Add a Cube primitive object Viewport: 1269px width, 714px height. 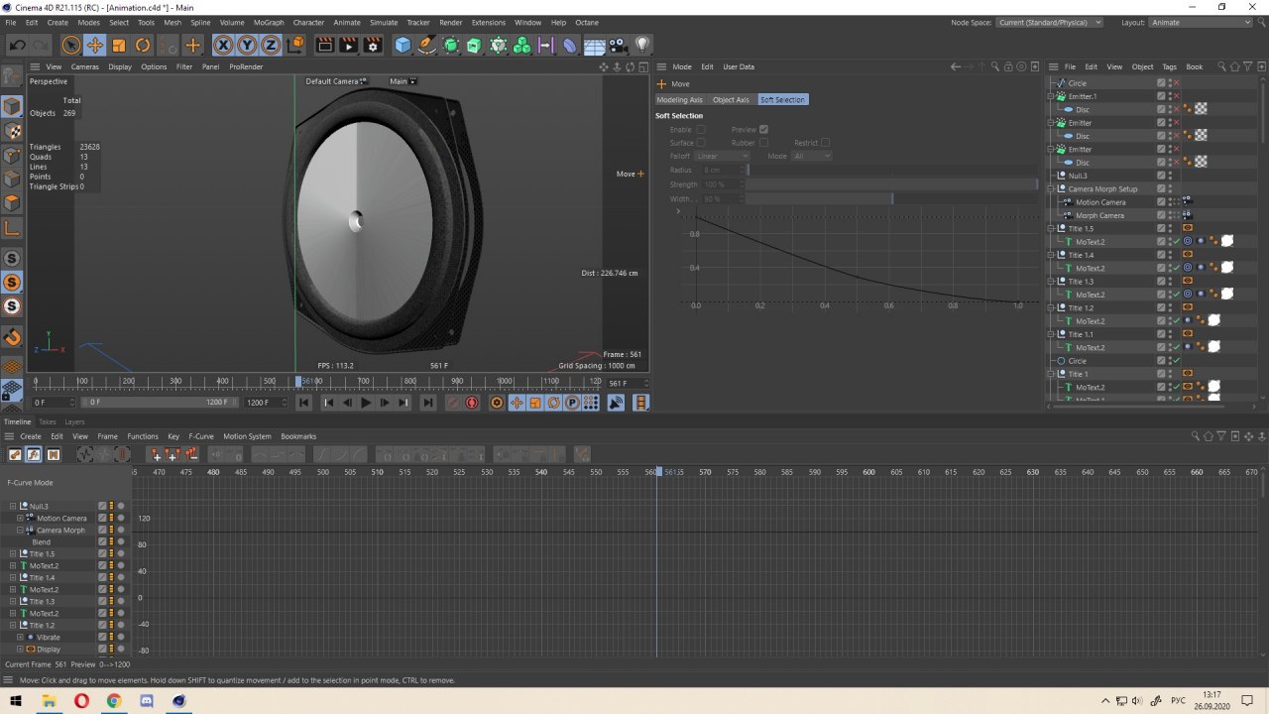403,45
